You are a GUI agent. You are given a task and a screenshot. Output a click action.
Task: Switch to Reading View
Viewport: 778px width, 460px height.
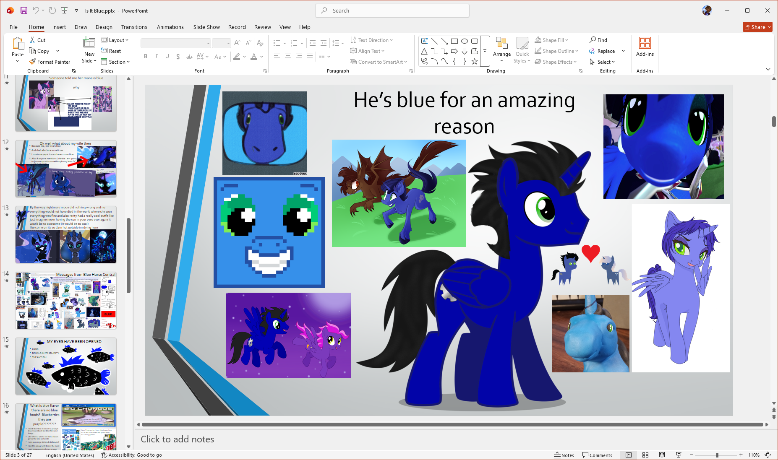(x=662, y=455)
